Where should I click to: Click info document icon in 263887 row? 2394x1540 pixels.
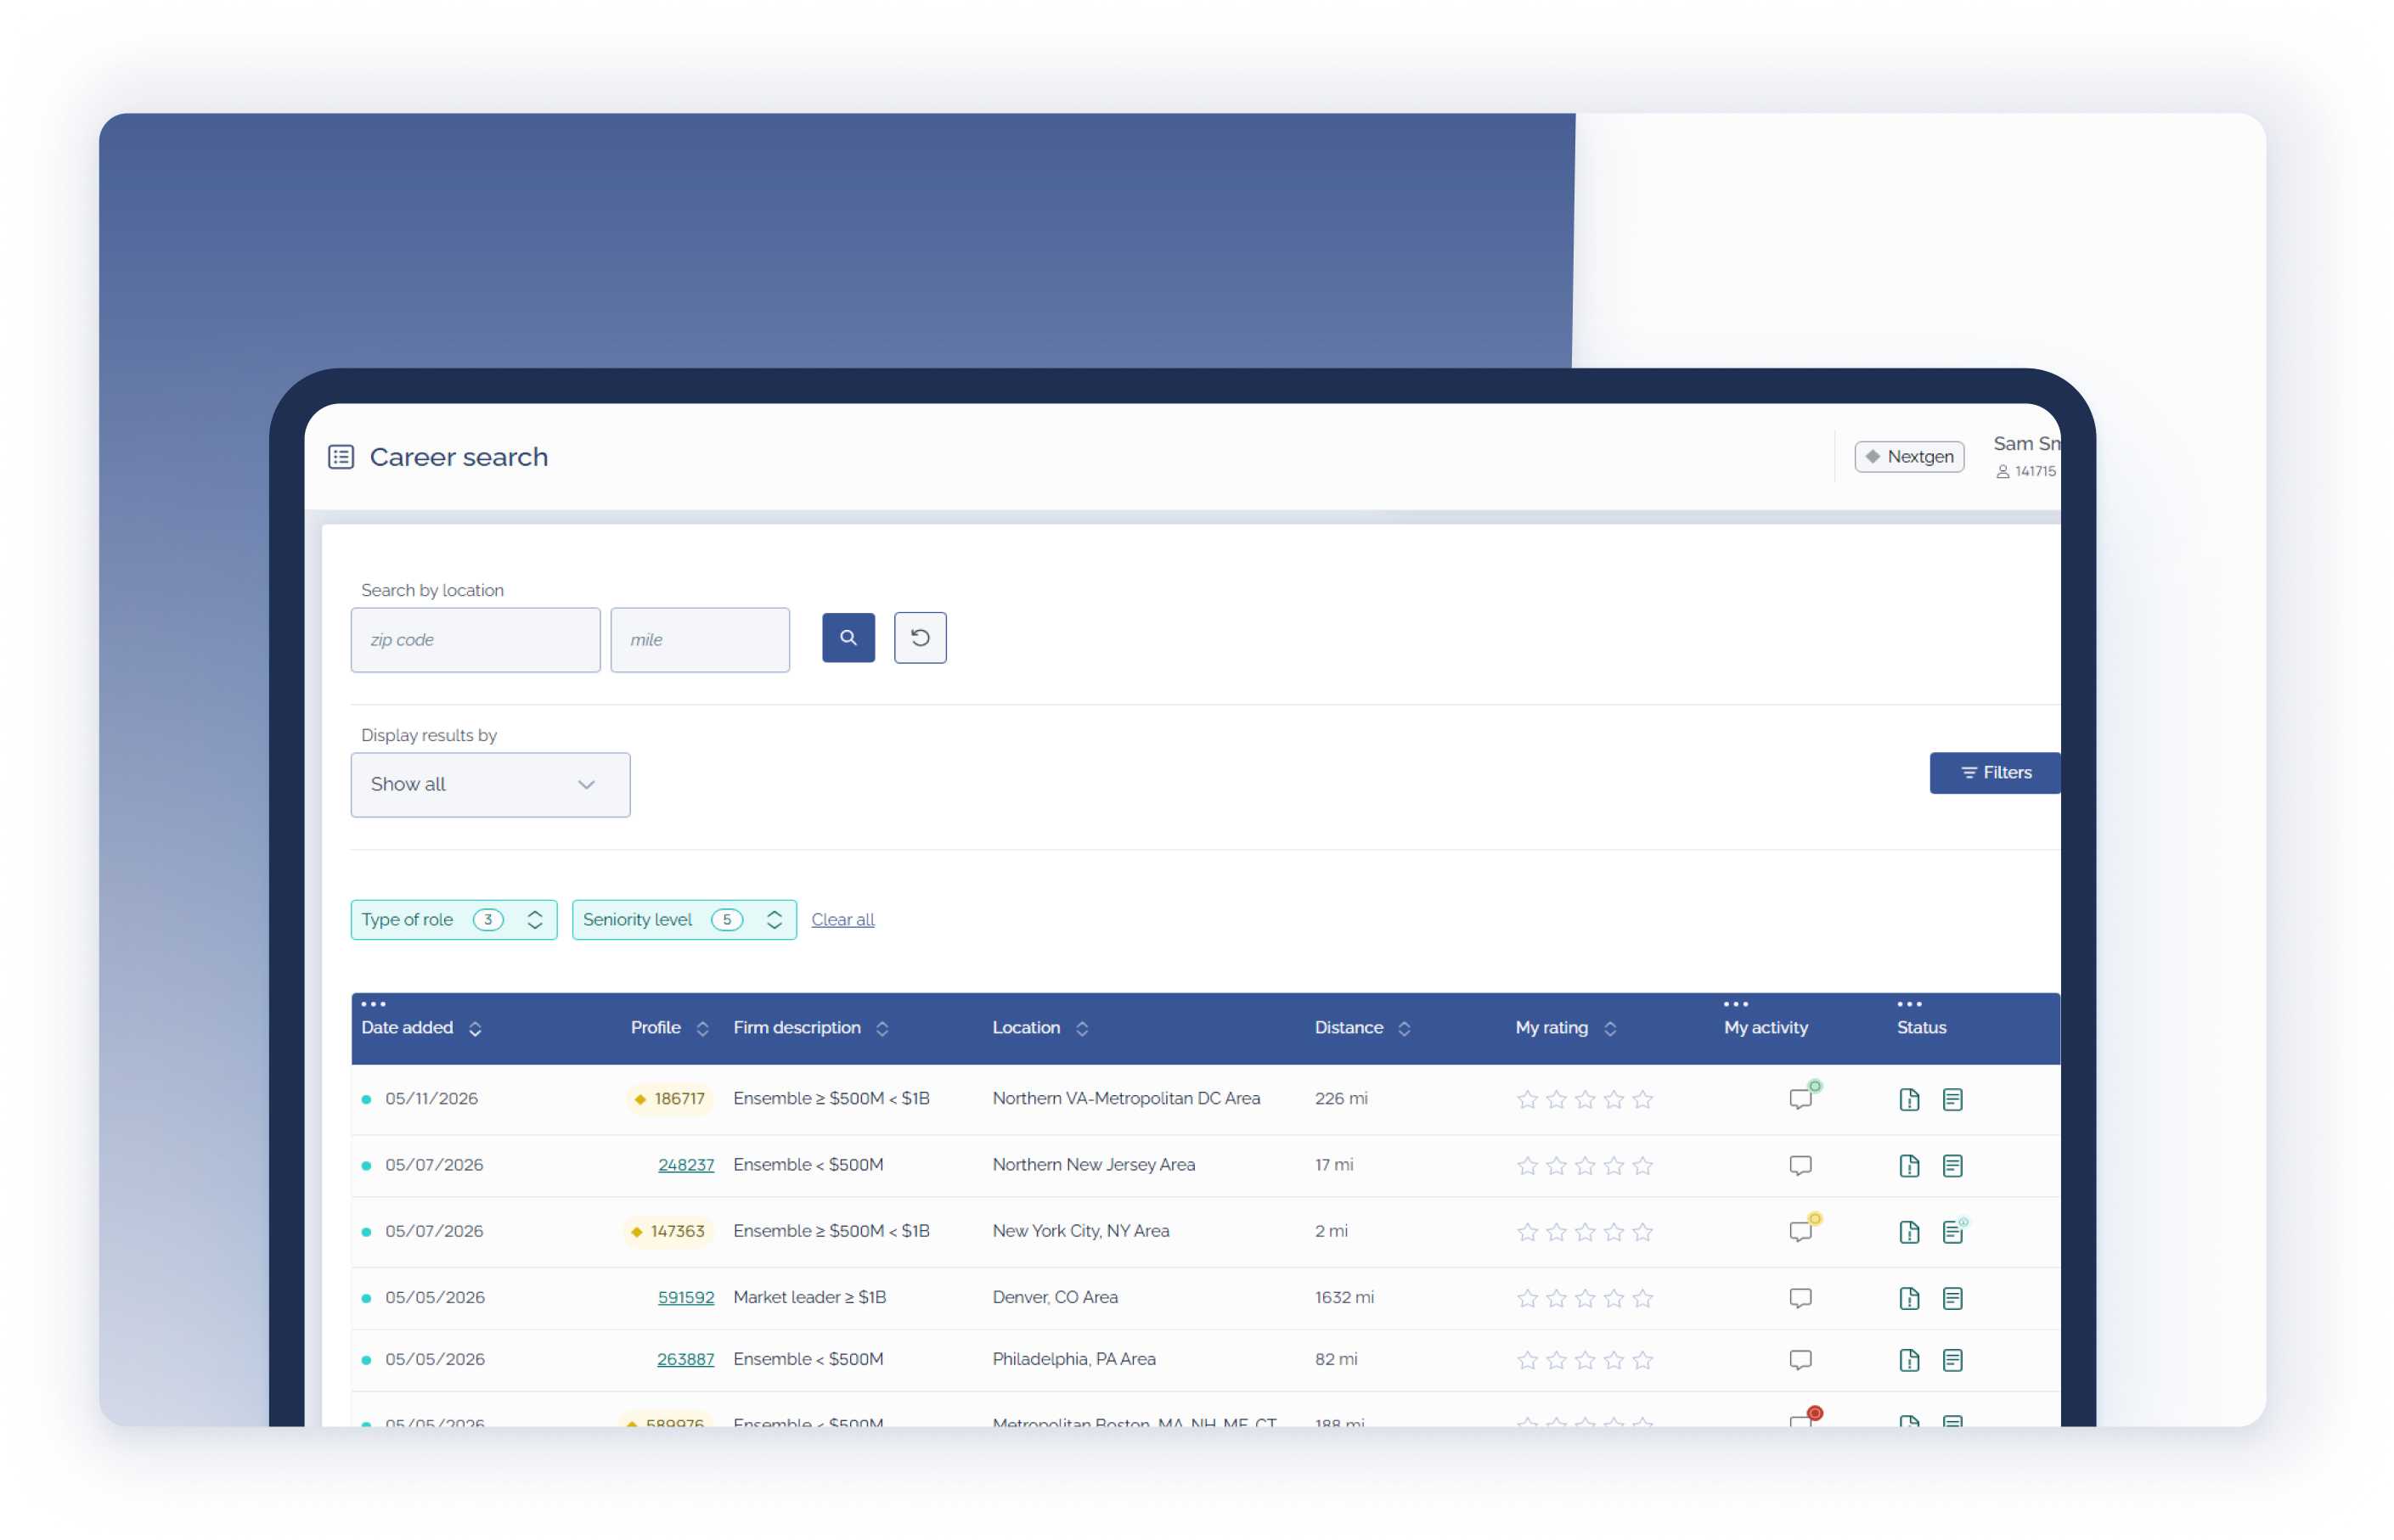pos(1910,1360)
